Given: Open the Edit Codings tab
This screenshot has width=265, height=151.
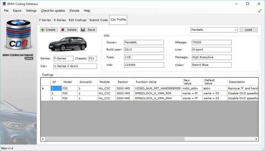Looking at the screenshot, I should coord(77,20).
